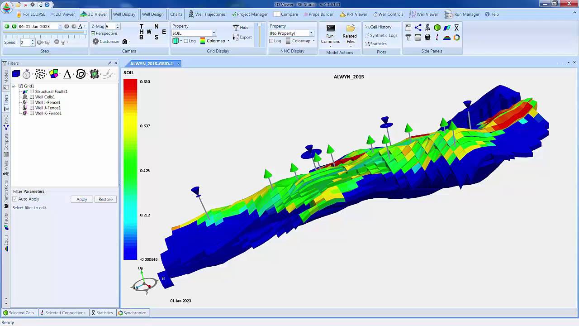579x326 pixels.
Task: Go to the previous step with green arrow
Action: point(14,26)
